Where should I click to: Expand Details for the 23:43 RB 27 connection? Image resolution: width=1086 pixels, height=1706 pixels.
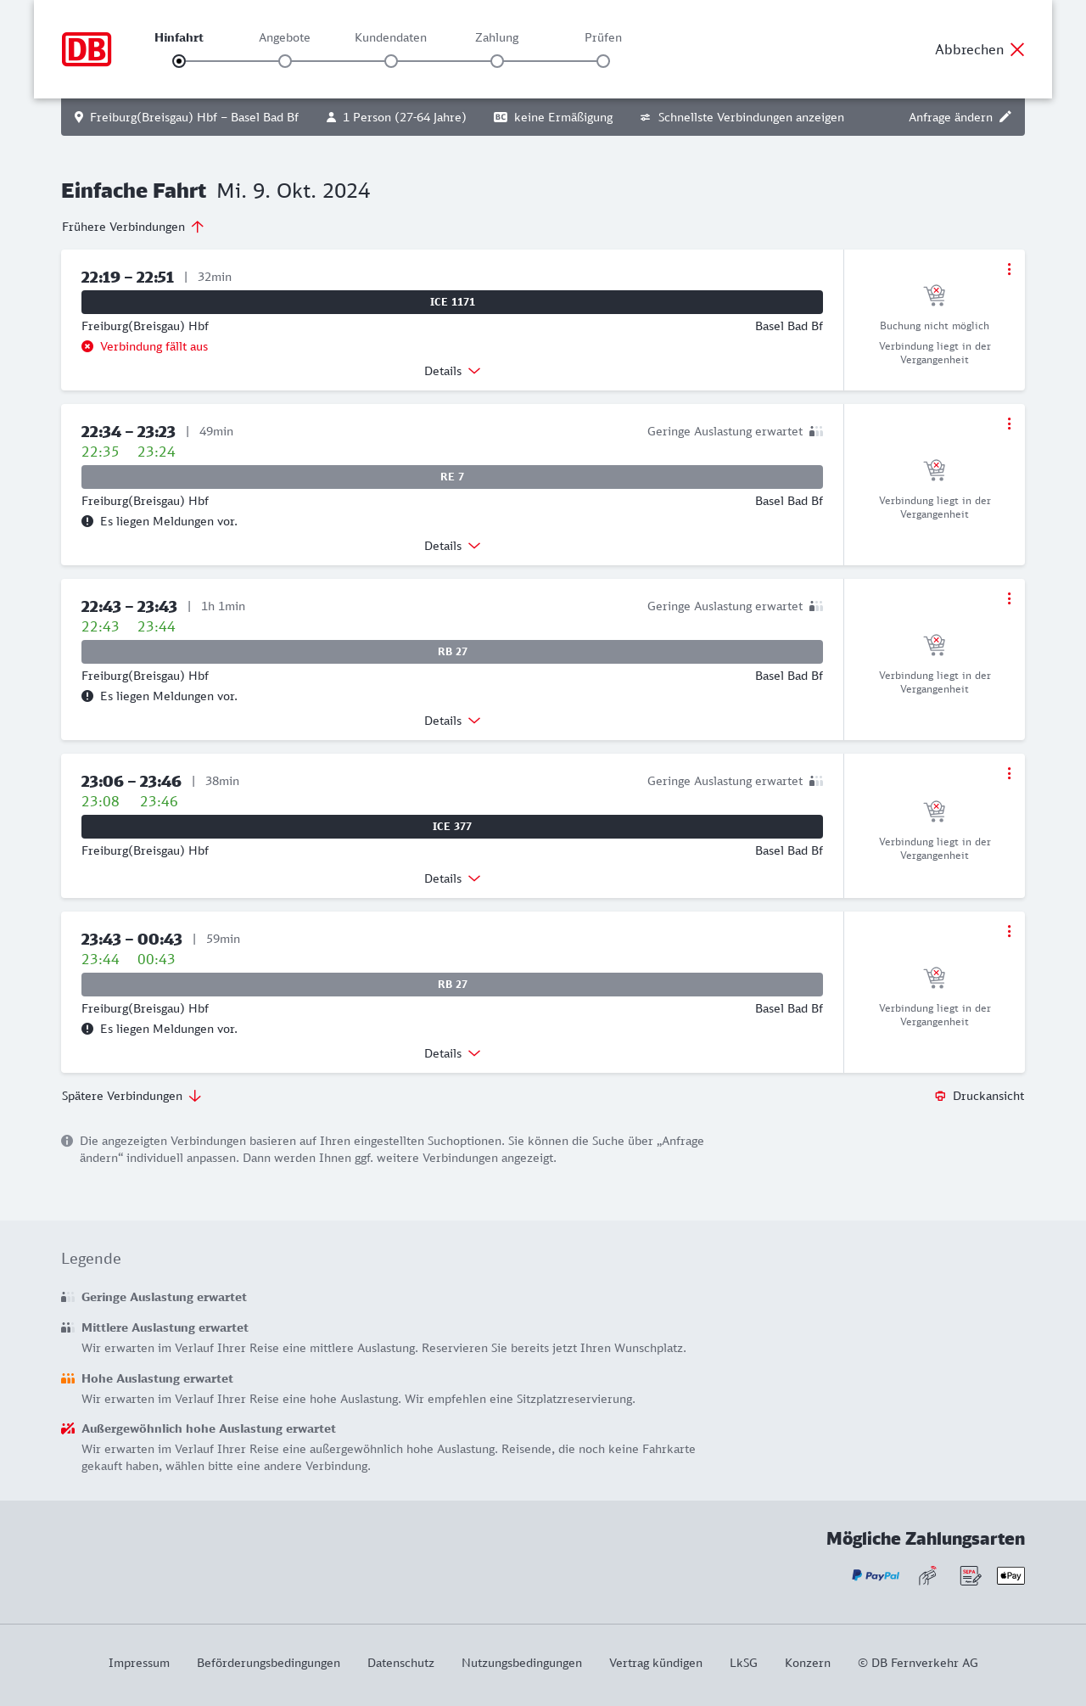click(x=452, y=1053)
